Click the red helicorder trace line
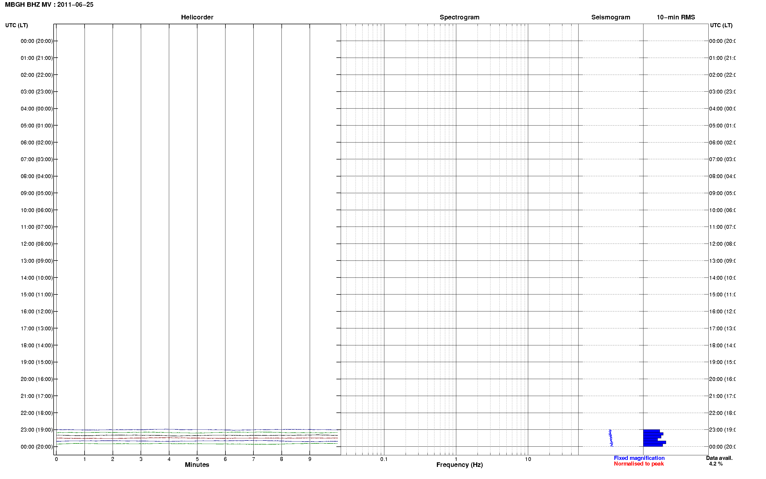 [197, 438]
